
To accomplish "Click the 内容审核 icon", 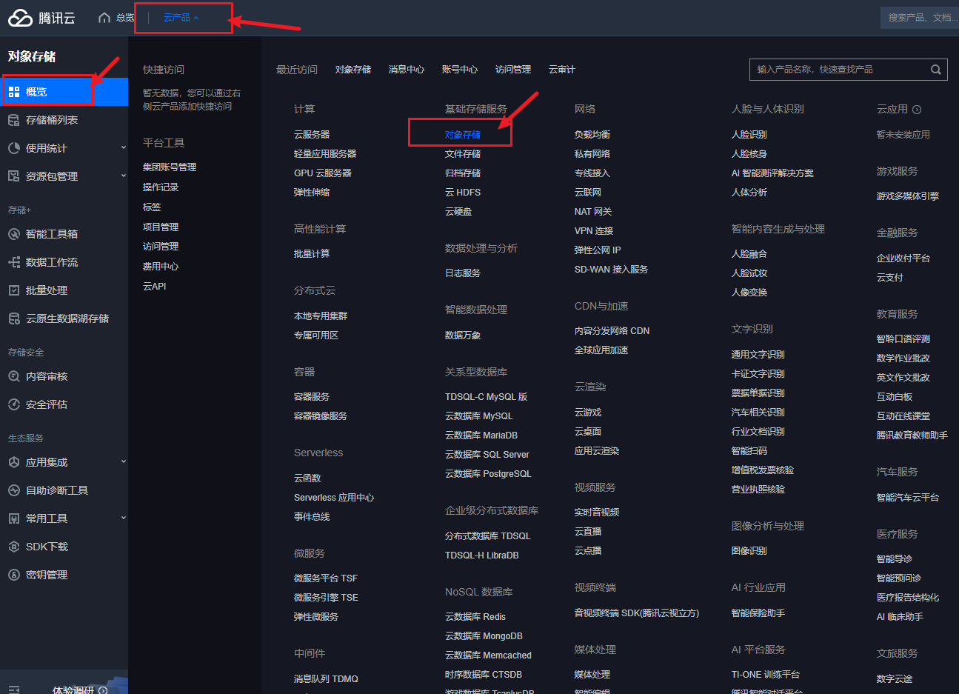I will click(x=14, y=376).
